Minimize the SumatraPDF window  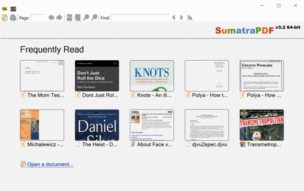point(262,5)
